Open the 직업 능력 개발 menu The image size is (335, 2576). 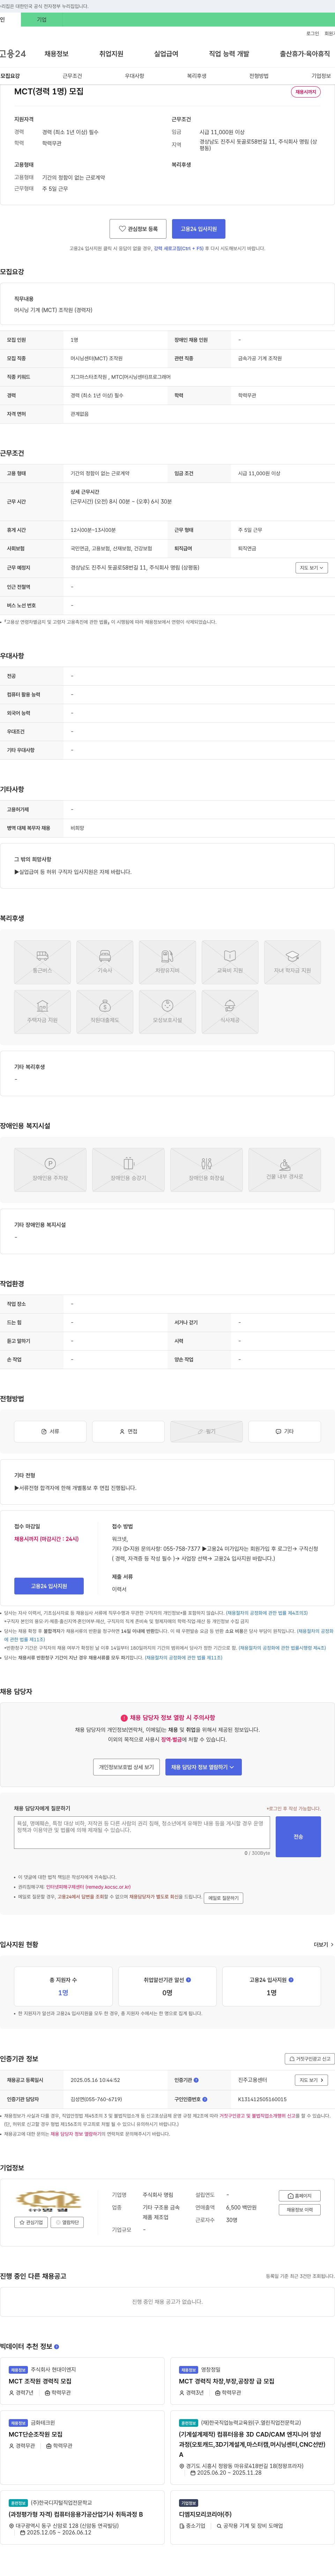click(x=229, y=54)
